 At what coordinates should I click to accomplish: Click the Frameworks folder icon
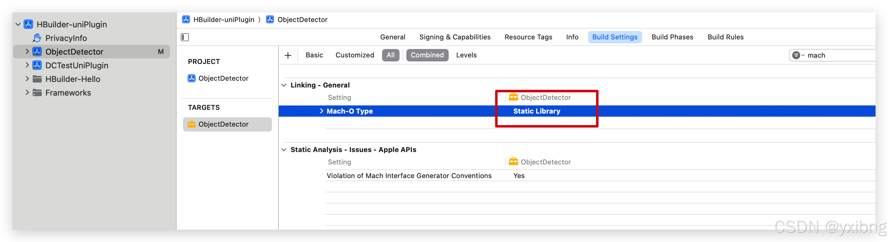(37, 92)
